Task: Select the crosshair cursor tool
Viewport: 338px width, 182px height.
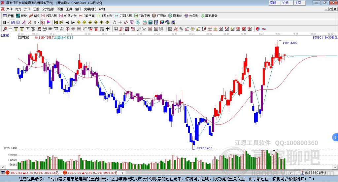Action: [120, 22]
